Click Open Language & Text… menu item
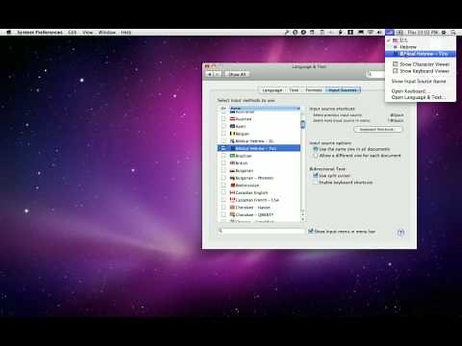The width and height of the screenshot is (462, 346). tap(421, 97)
